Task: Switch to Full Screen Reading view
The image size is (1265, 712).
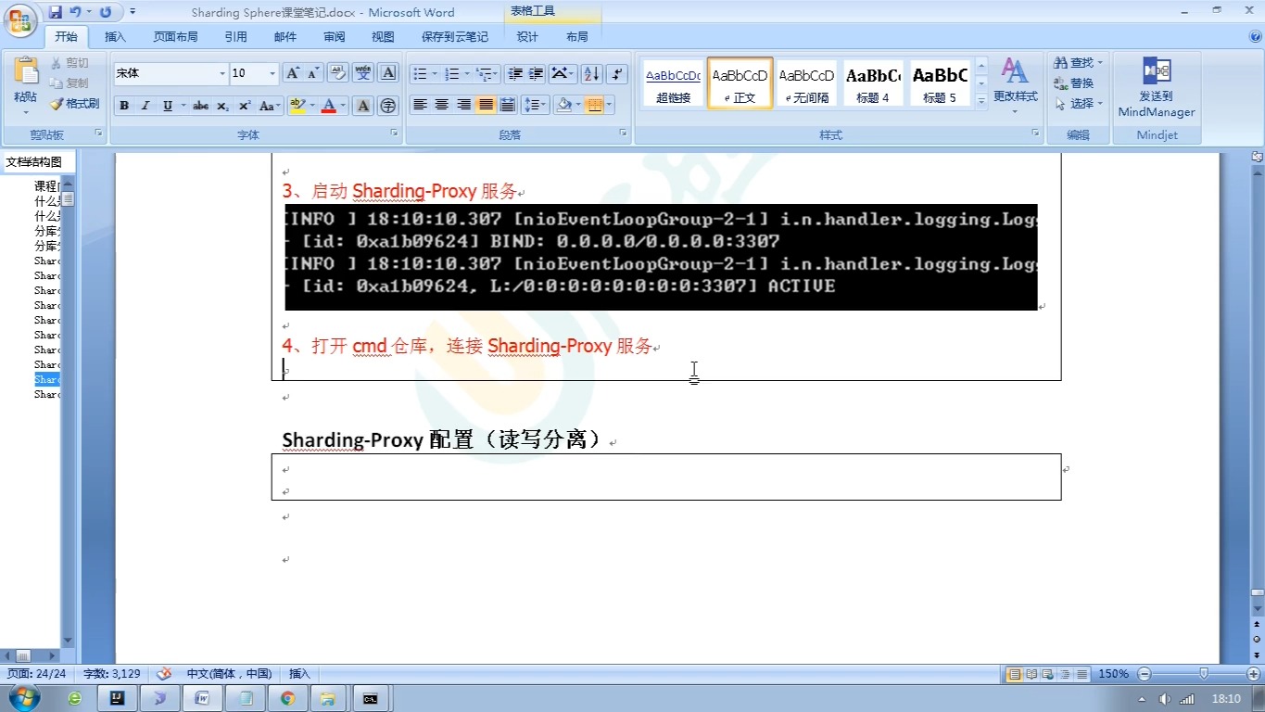Action: (1031, 674)
